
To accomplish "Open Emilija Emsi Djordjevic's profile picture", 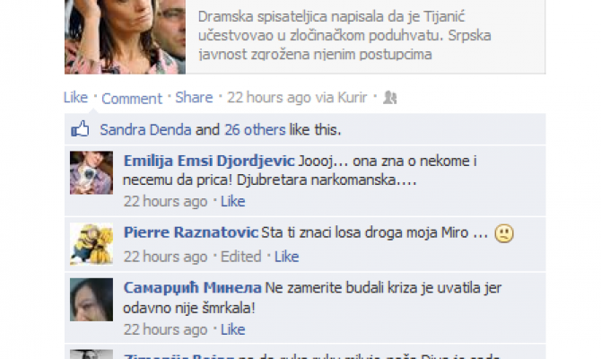I will pyautogui.click(x=91, y=172).
